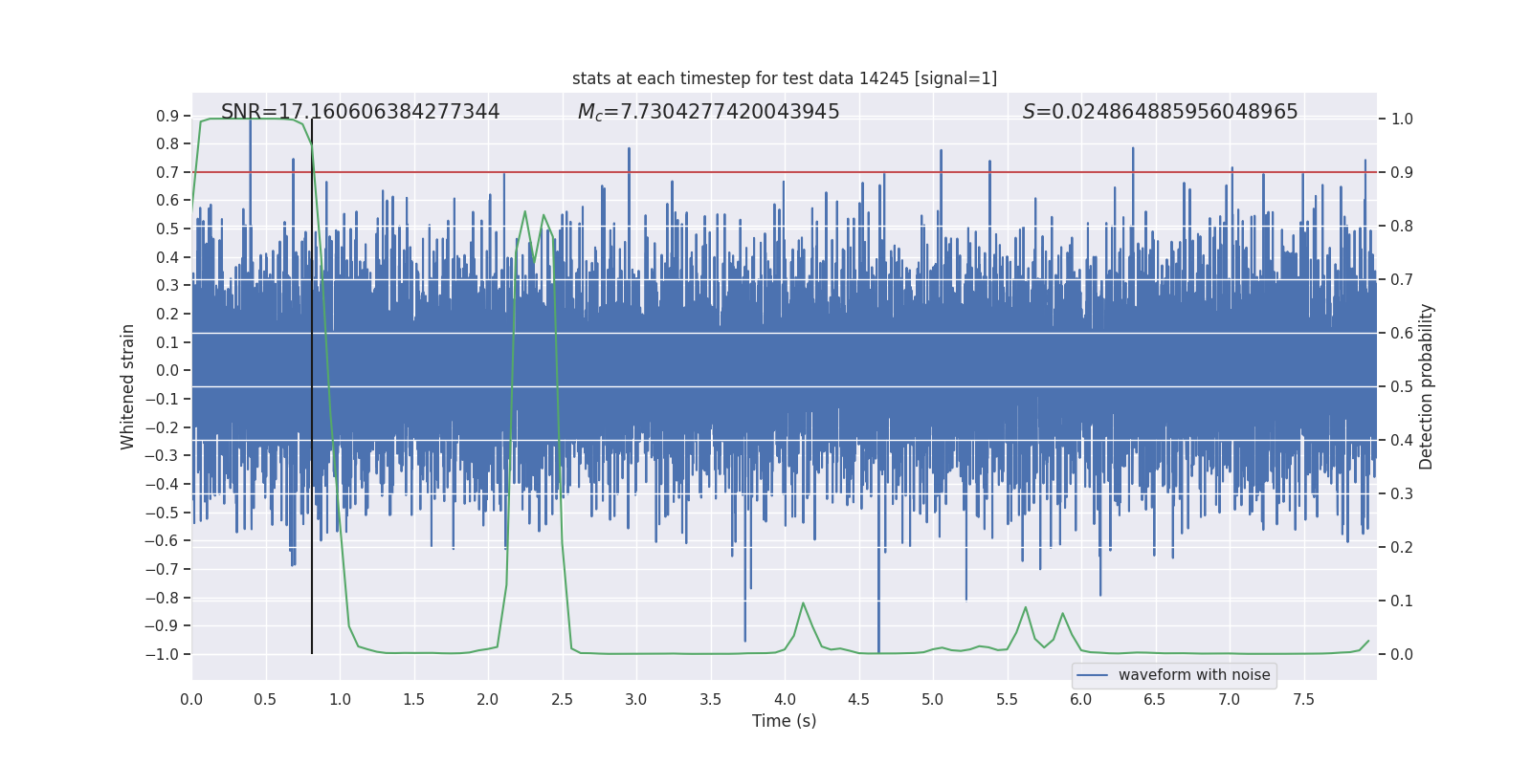Click the black vertical marker line

click(x=312, y=382)
